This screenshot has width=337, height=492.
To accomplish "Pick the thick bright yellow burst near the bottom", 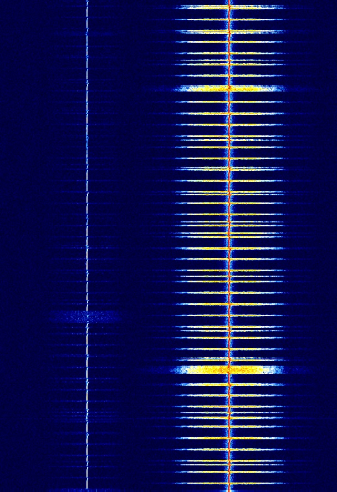I will [x=228, y=369].
